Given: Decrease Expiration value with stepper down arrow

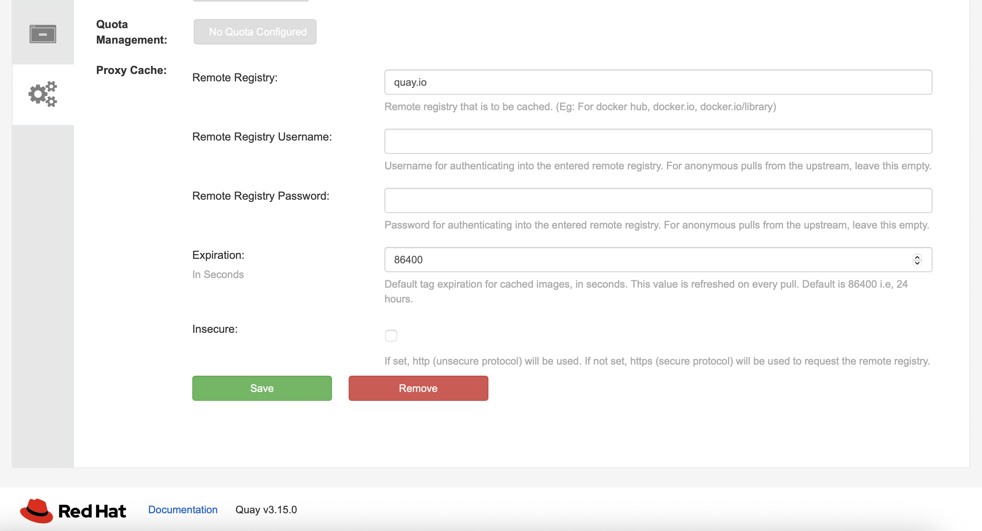Looking at the screenshot, I should point(917,263).
